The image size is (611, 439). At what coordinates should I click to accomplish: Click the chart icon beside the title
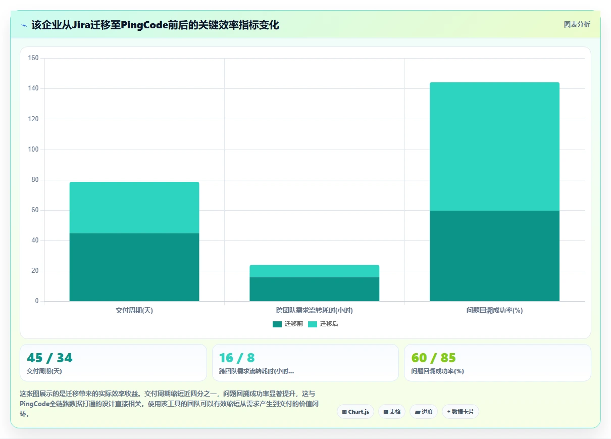(x=24, y=25)
